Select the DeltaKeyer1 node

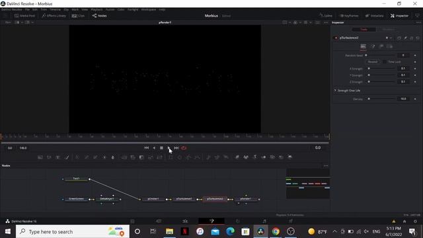coord(107,199)
